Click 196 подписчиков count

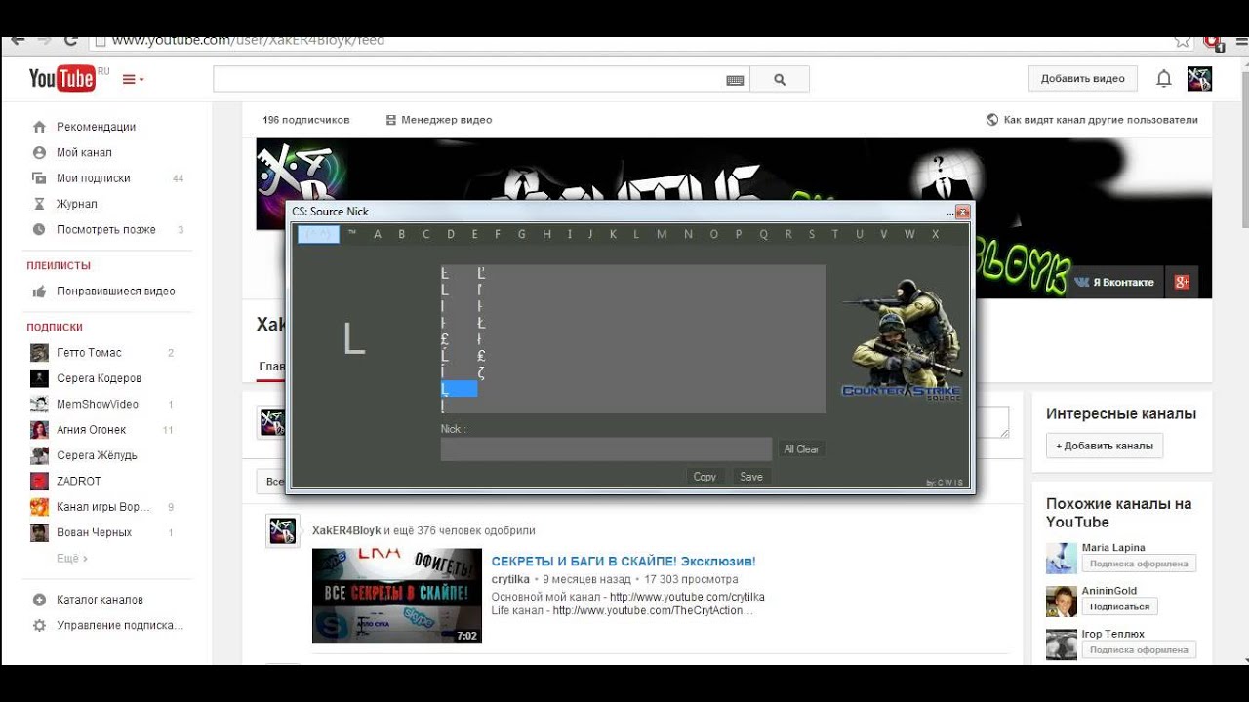pyautogui.click(x=305, y=120)
